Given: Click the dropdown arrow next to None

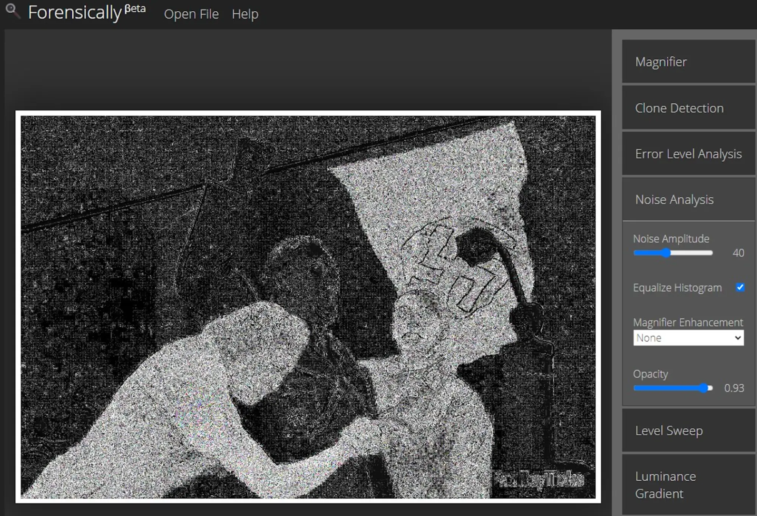Looking at the screenshot, I should click(737, 338).
